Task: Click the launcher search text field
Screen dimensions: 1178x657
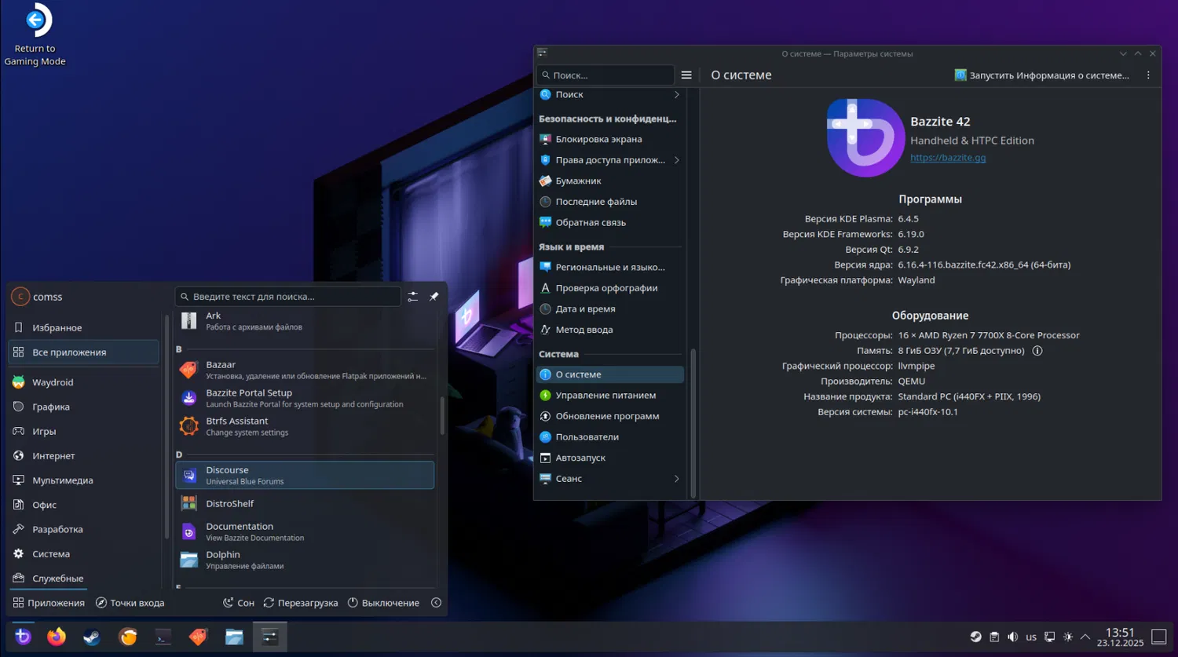Action: (x=291, y=297)
